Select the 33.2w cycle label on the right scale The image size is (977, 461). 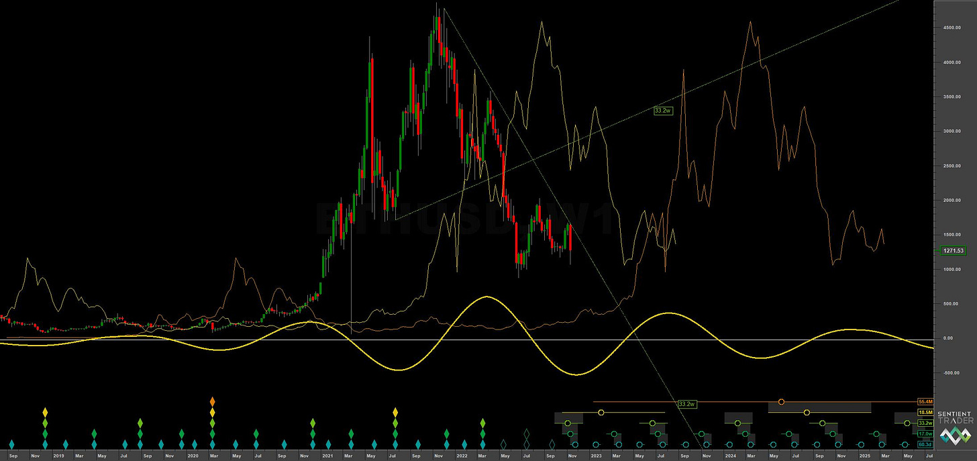(x=926, y=423)
